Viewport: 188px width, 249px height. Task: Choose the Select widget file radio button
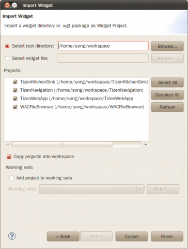7,58
